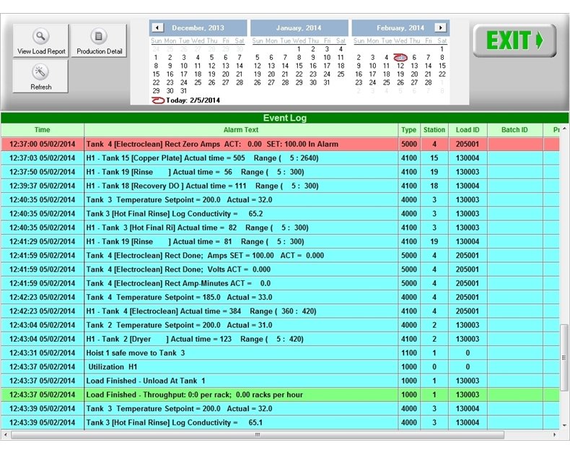Go to previous month in calendar
The height and width of the screenshot is (453, 570).
[x=158, y=27]
